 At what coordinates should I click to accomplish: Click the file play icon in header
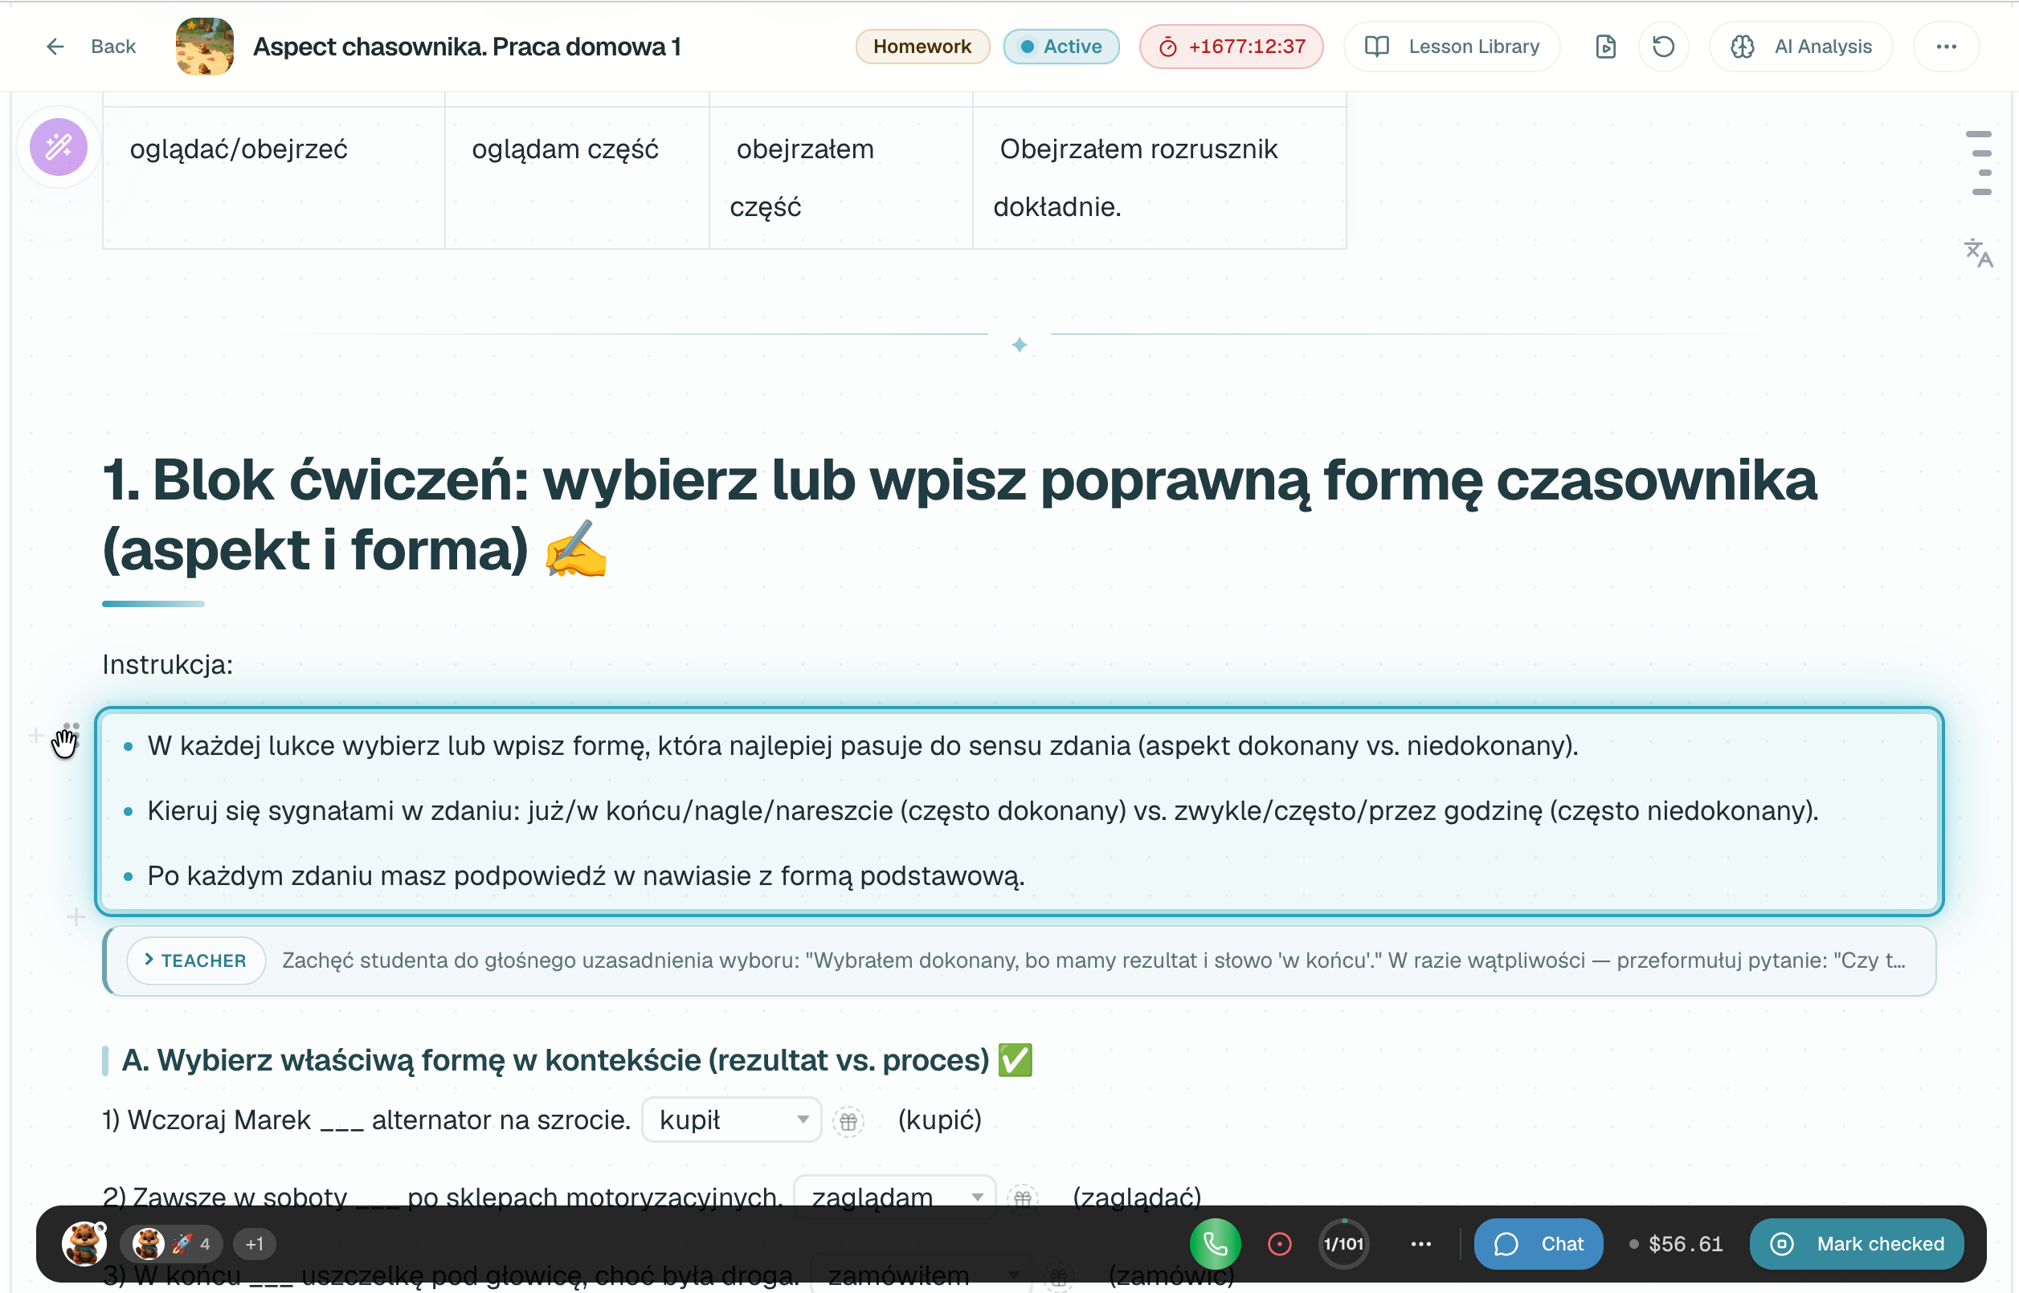tap(1605, 47)
